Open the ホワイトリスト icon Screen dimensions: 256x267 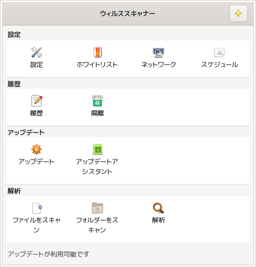tap(97, 52)
